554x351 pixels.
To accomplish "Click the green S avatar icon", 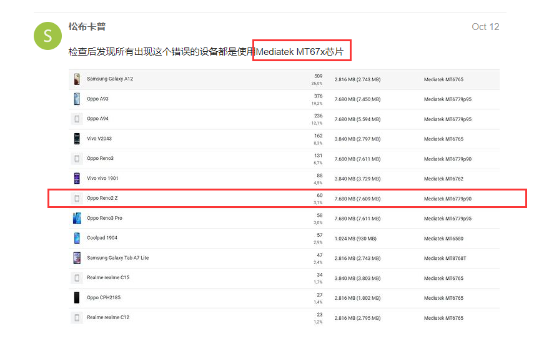I will coord(47,36).
